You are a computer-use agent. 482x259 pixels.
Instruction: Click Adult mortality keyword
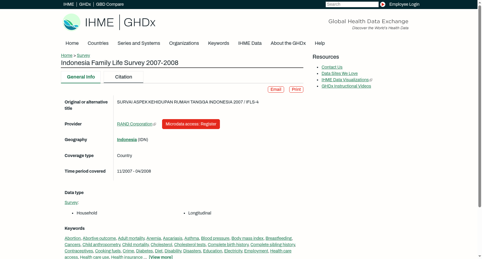tap(131, 238)
